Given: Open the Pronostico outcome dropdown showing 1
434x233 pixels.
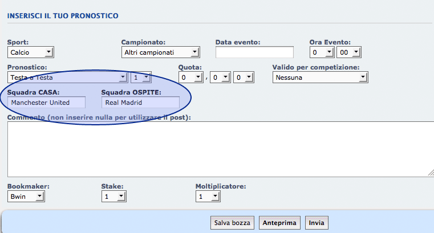Looking at the screenshot, I should pos(141,77).
